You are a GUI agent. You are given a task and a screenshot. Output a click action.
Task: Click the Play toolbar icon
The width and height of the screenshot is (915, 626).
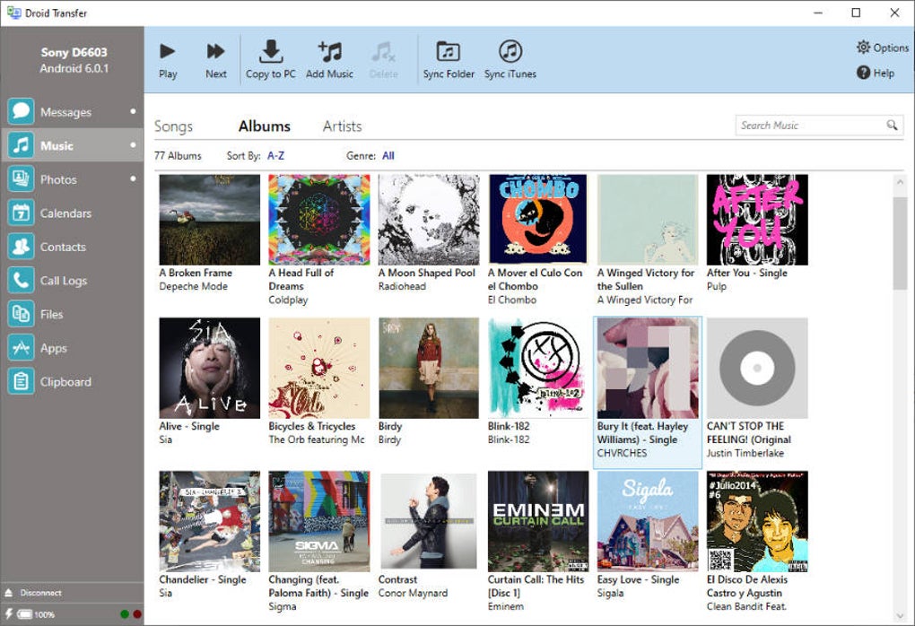[168, 51]
